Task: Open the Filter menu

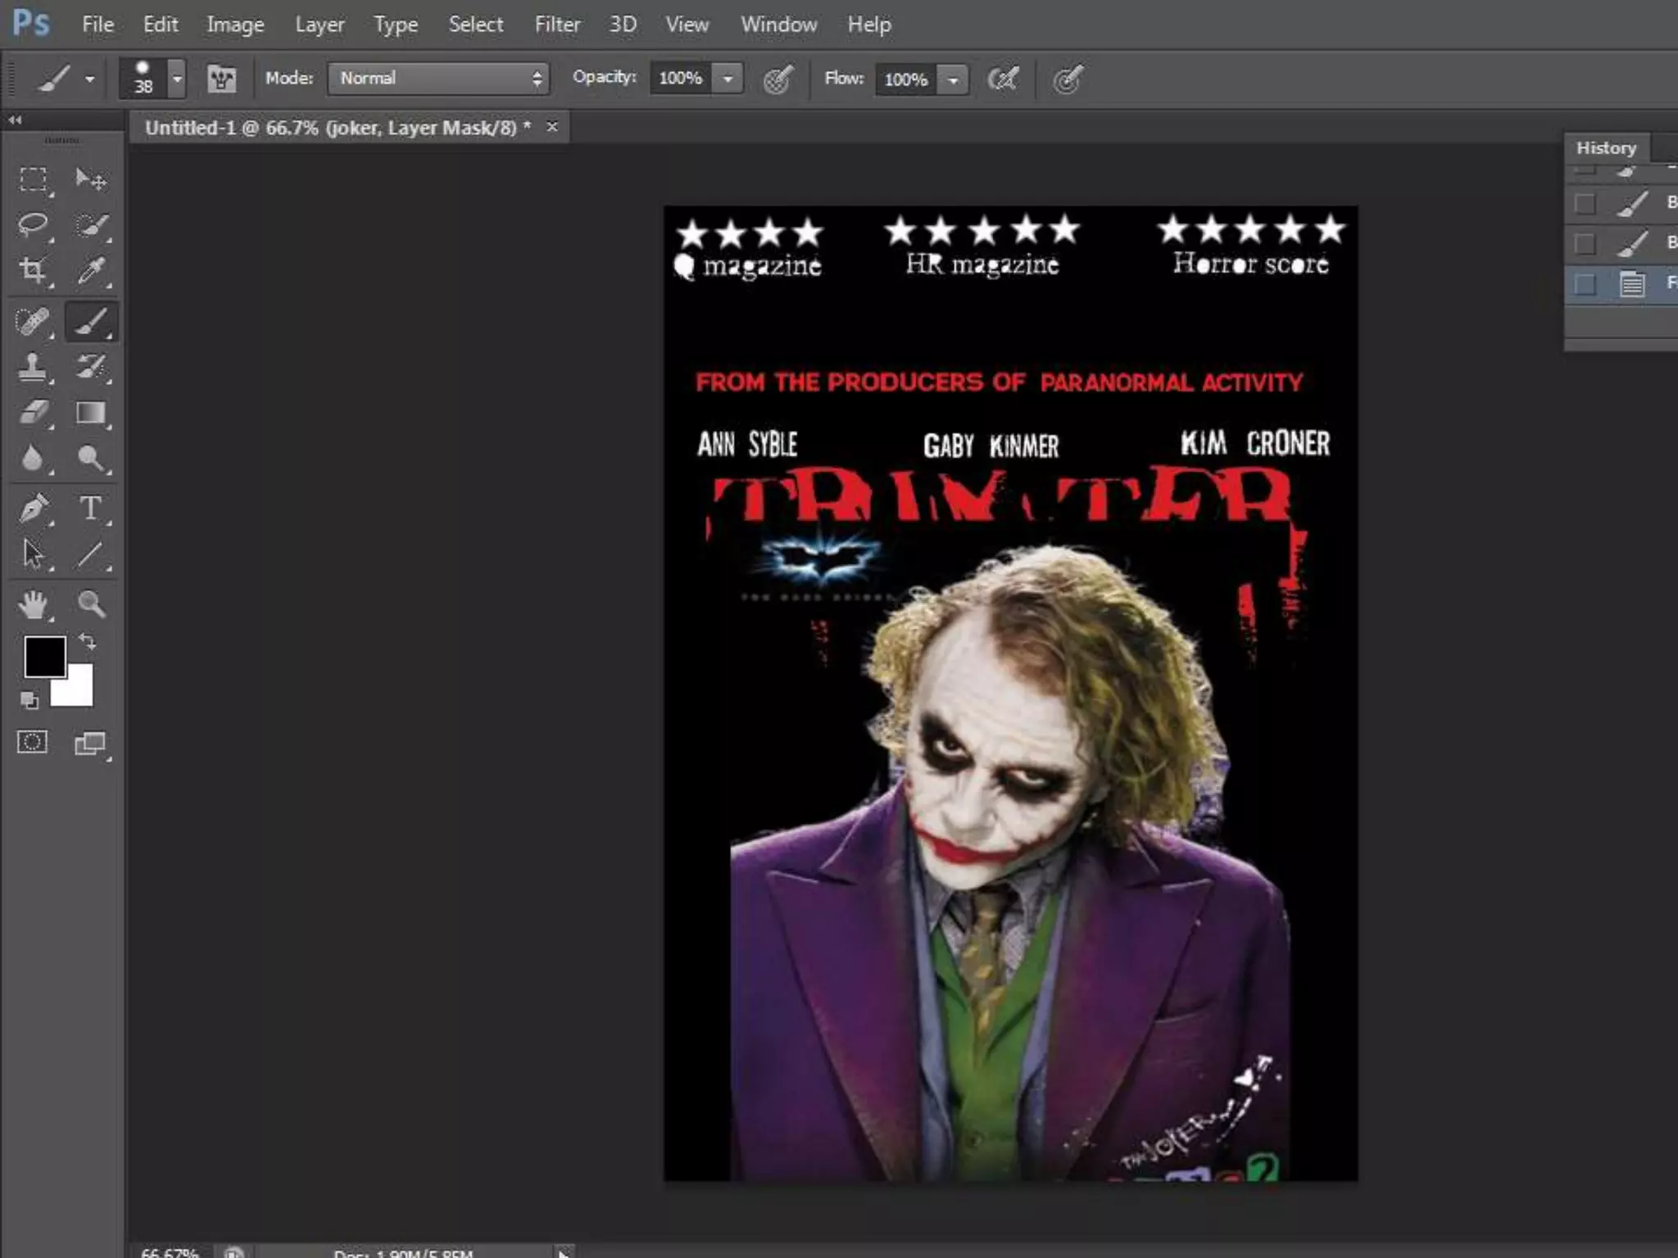Action: 557,25
